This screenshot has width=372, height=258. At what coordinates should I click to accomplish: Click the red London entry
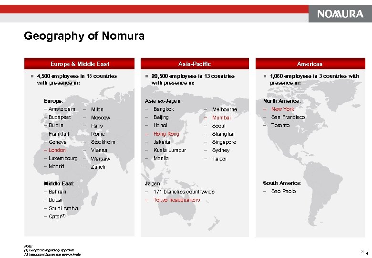[57, 150]
